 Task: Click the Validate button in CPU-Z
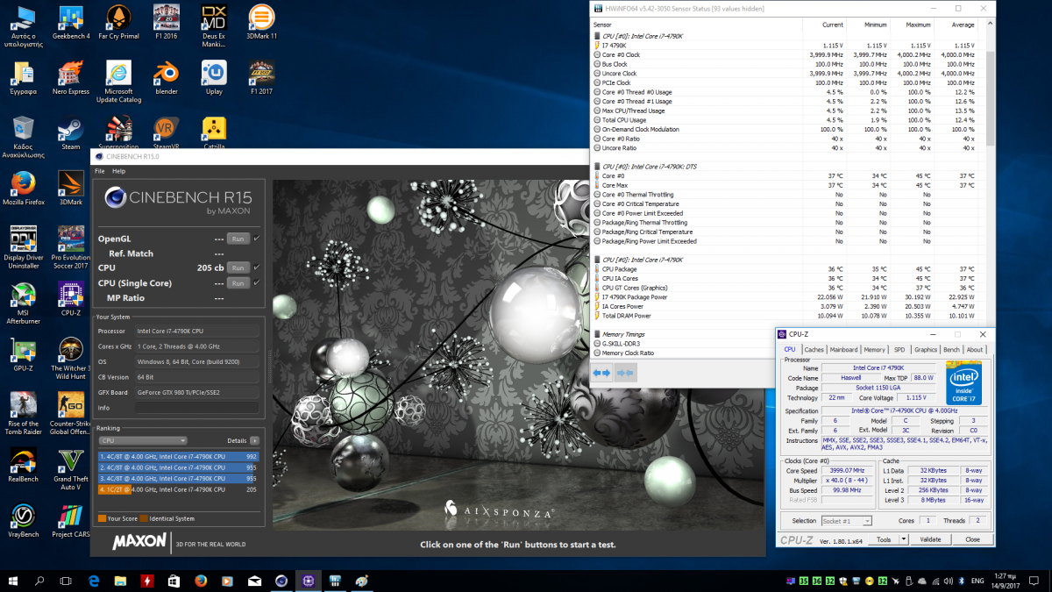(x=930, y=539)
